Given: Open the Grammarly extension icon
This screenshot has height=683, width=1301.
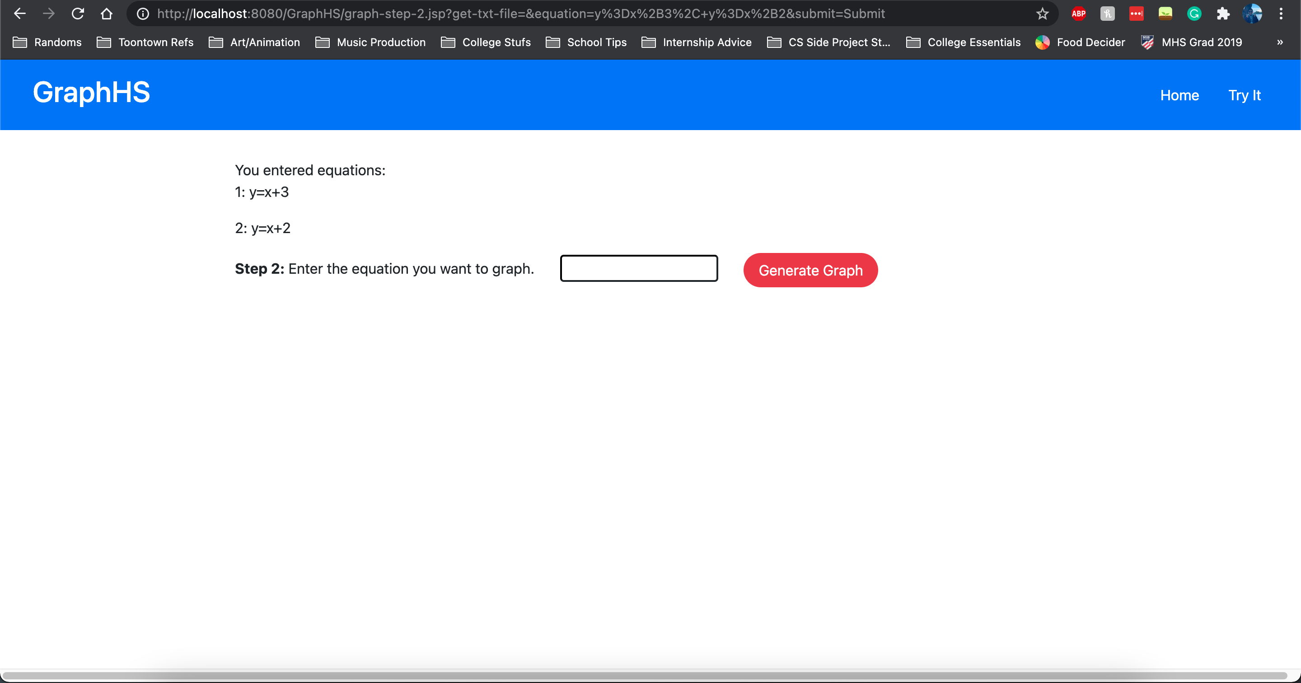Looking at the screenshot, I should (1194, 14).
